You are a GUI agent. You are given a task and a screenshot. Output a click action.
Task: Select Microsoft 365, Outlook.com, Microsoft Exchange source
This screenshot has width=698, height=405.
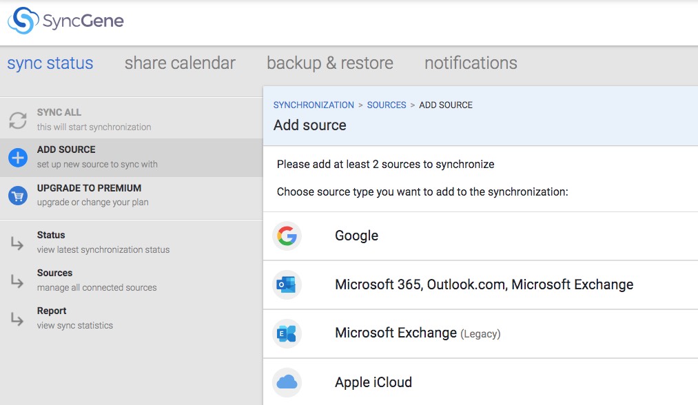[480, 285]
